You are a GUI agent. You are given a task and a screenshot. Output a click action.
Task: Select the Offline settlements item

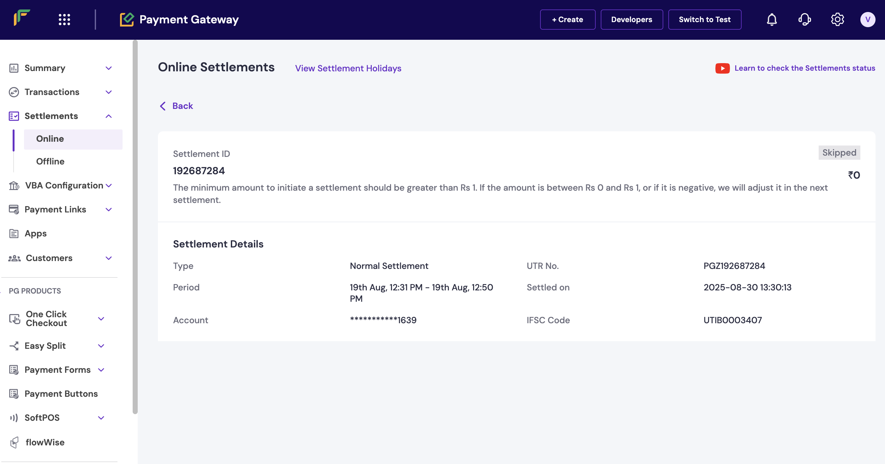50,161
